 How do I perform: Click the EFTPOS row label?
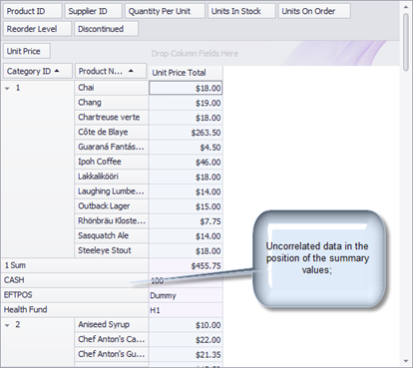pyautogui.click(x=75, y=295)
